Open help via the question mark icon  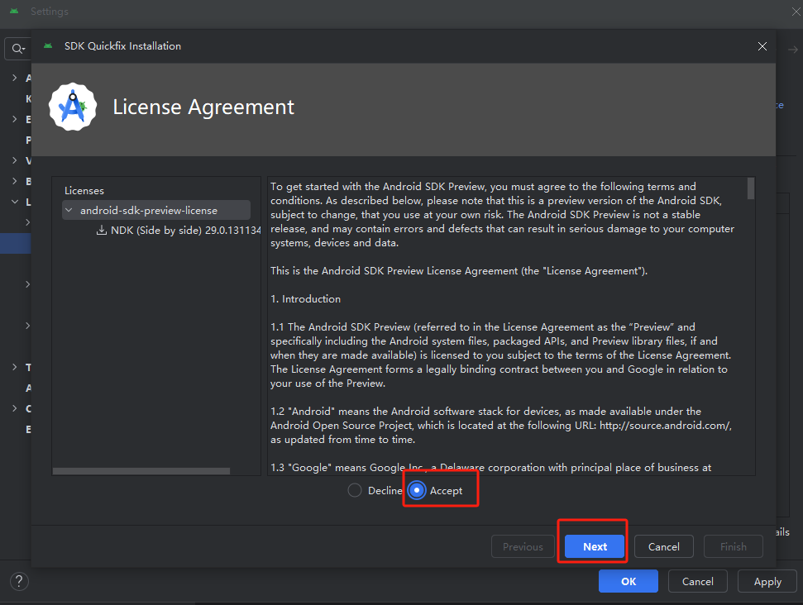pyautogui.click(x=19, y=582)
